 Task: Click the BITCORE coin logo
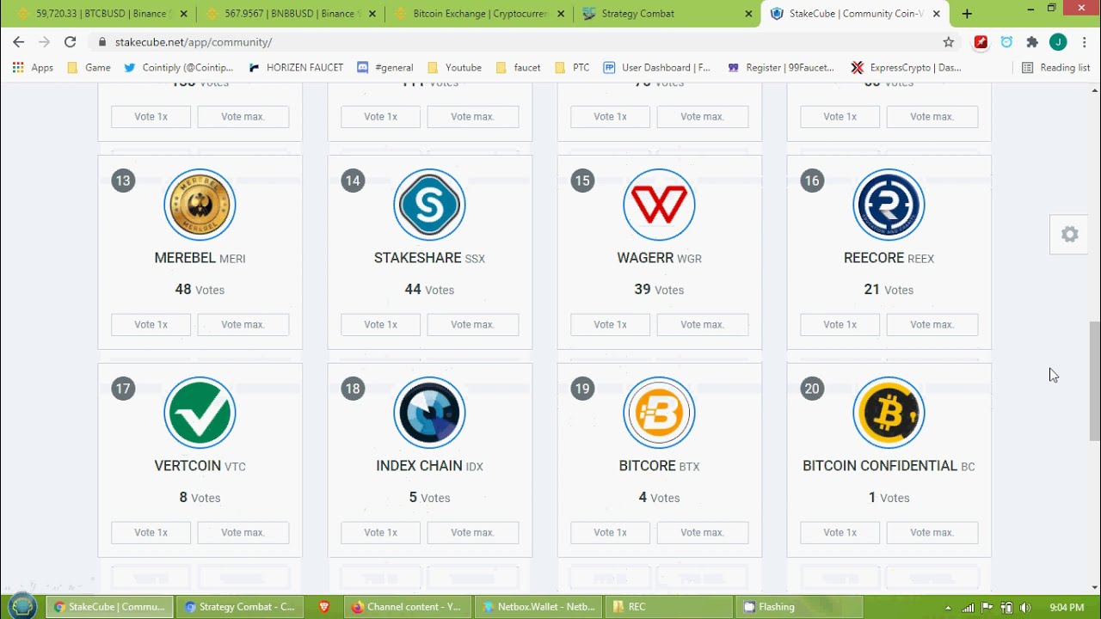659,413
